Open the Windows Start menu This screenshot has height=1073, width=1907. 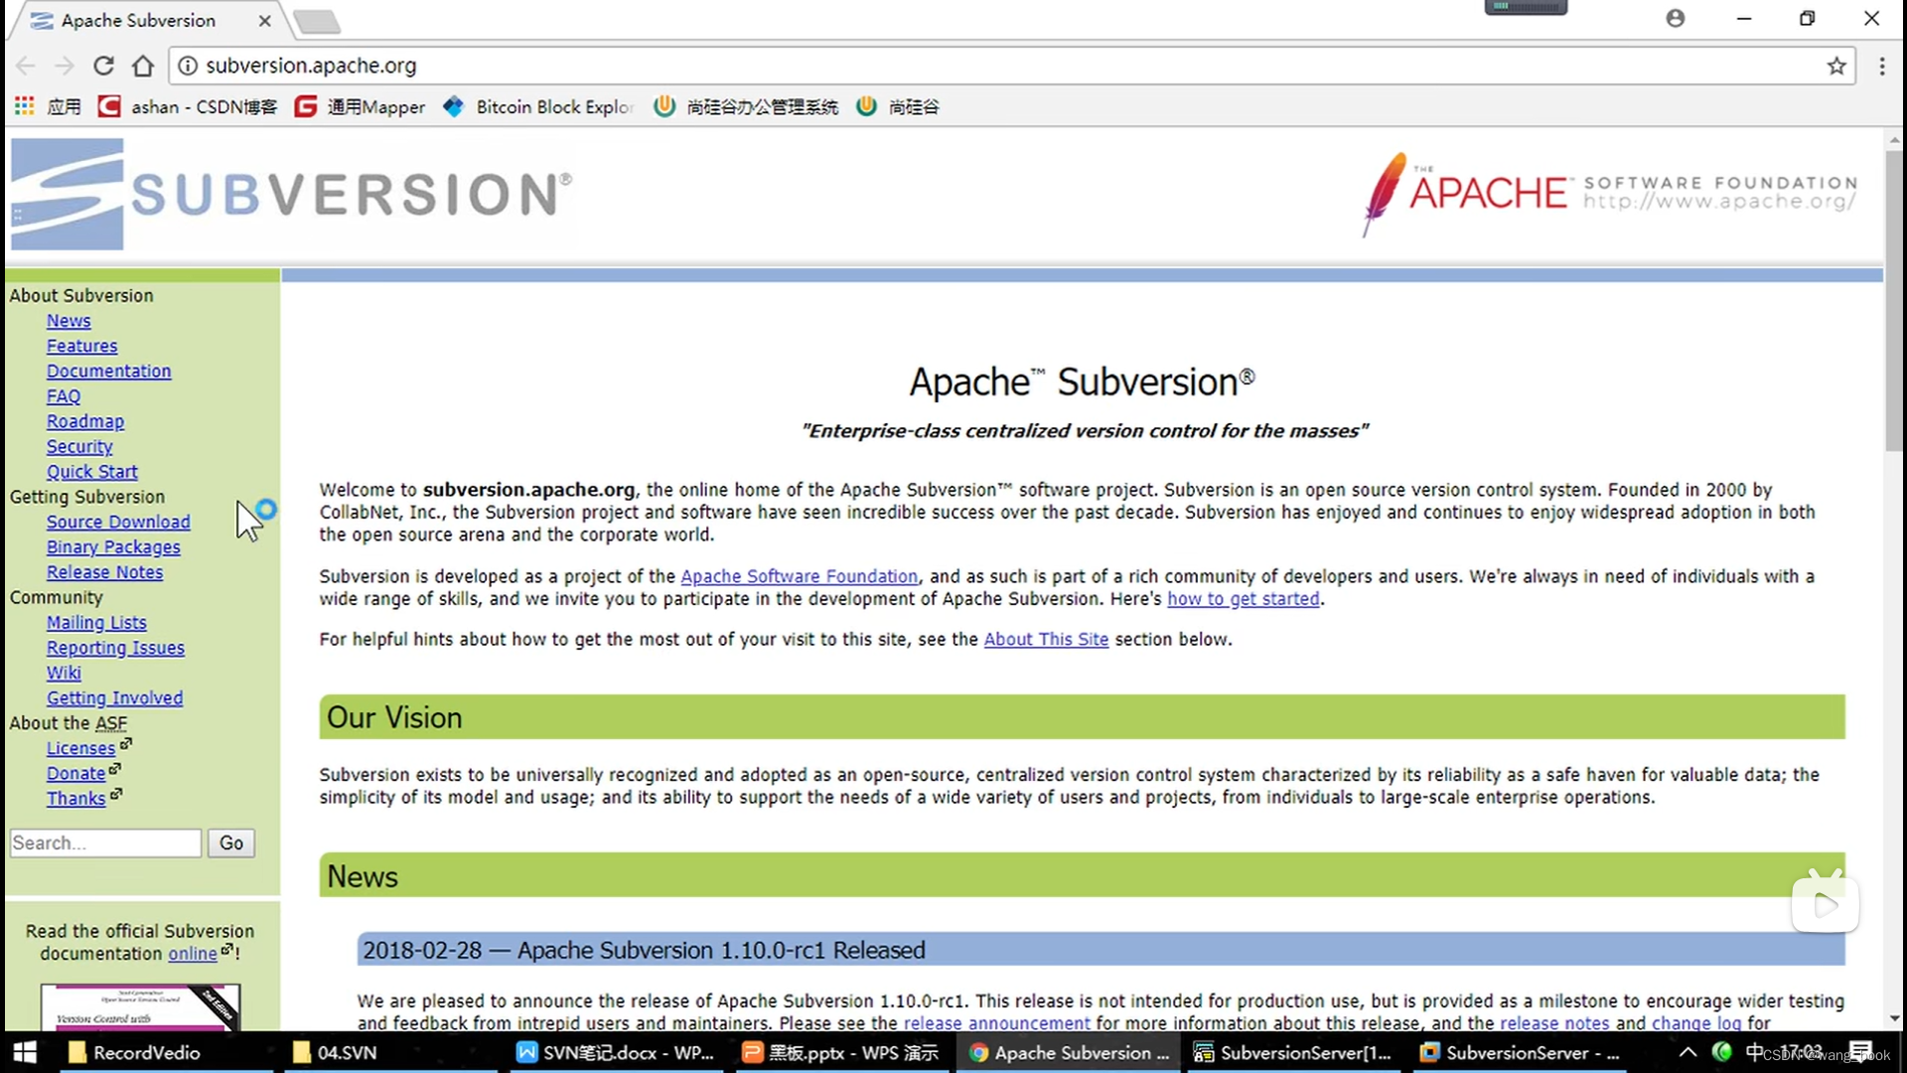tap(24, 1052)
